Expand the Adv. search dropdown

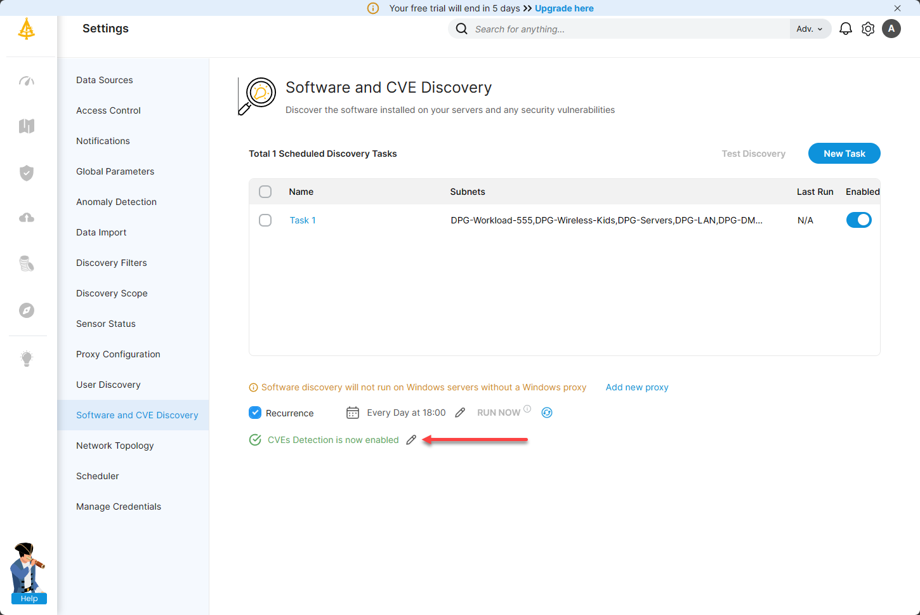click(810, 29)
